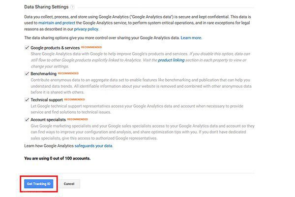Click 'You are using 0 out of 100 accounts' text
Viewport: 295px width, 197px height.
pyautogui.click(x=57, y=159)
